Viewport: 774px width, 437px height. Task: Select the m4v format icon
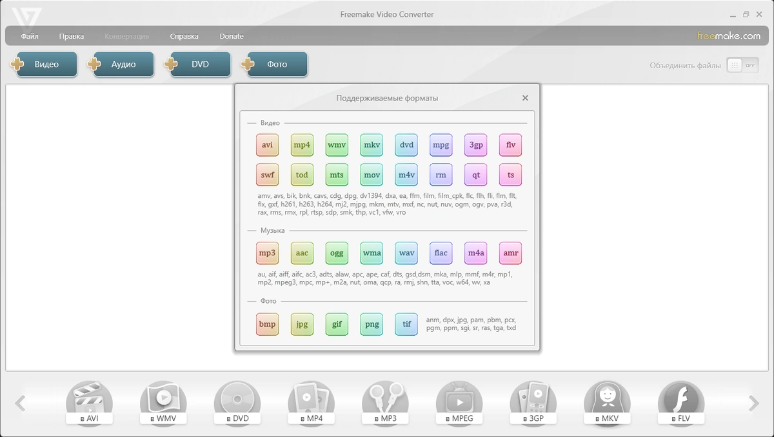pyautogui.click(x=406, y=175)
